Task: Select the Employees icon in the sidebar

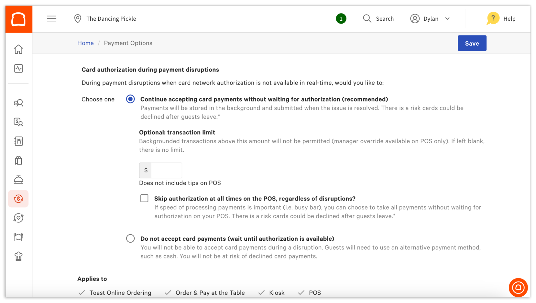Action: [19, 103]
